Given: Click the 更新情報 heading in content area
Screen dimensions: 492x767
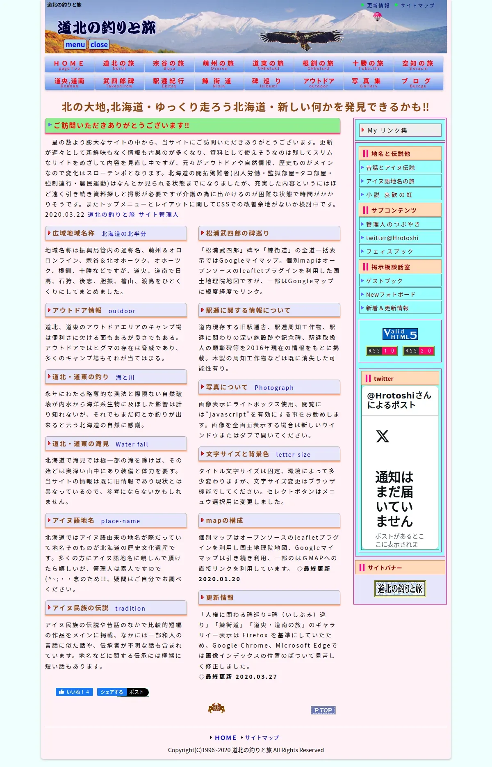Looking at the screenshot, I should point(269,598).
